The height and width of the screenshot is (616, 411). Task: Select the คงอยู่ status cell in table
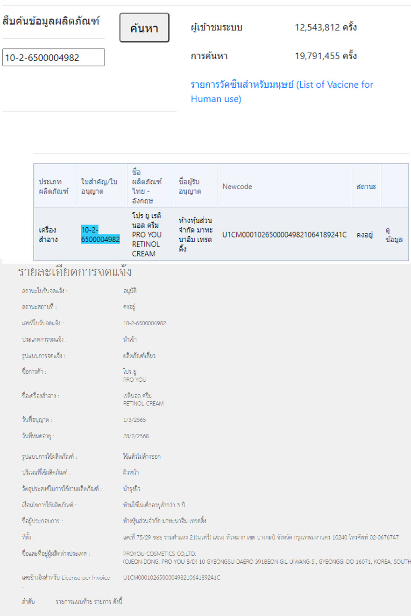coord(365,235)
